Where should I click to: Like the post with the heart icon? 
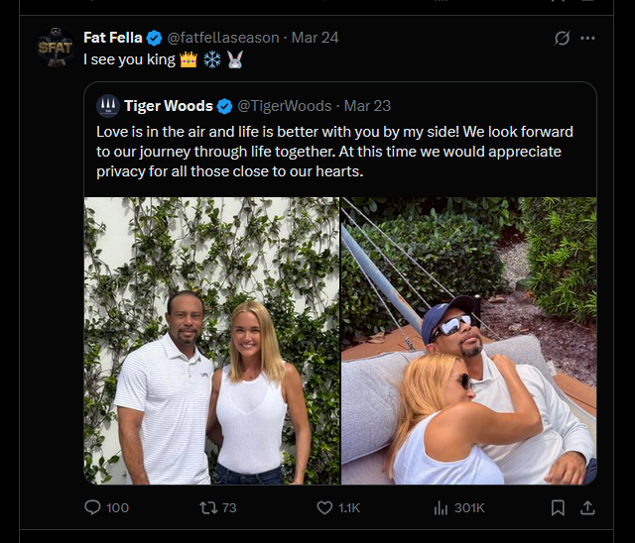coord(324,507)
